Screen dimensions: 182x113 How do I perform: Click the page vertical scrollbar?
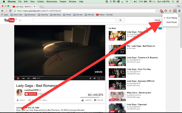181,33
